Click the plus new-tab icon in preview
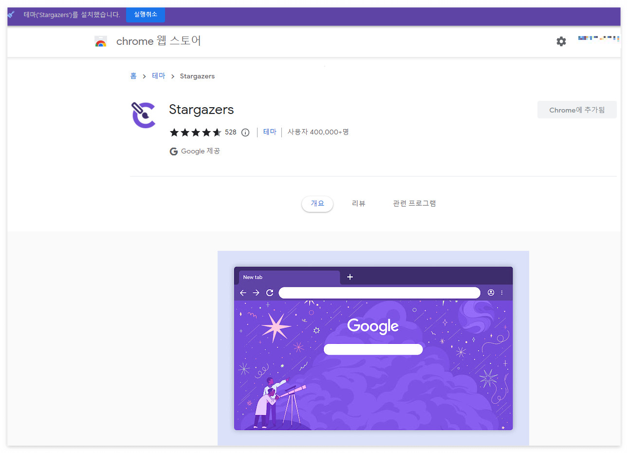628x453 pixels. [x=350, y=277]
